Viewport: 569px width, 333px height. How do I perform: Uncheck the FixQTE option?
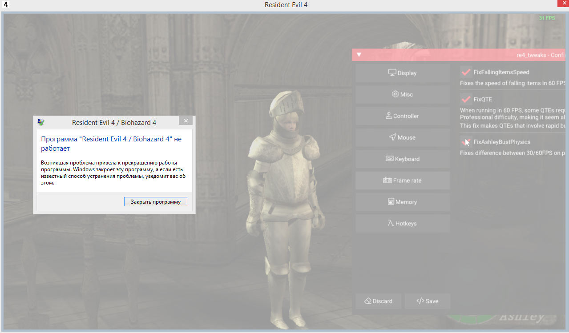pyautogui.click(x=466, y=99)
